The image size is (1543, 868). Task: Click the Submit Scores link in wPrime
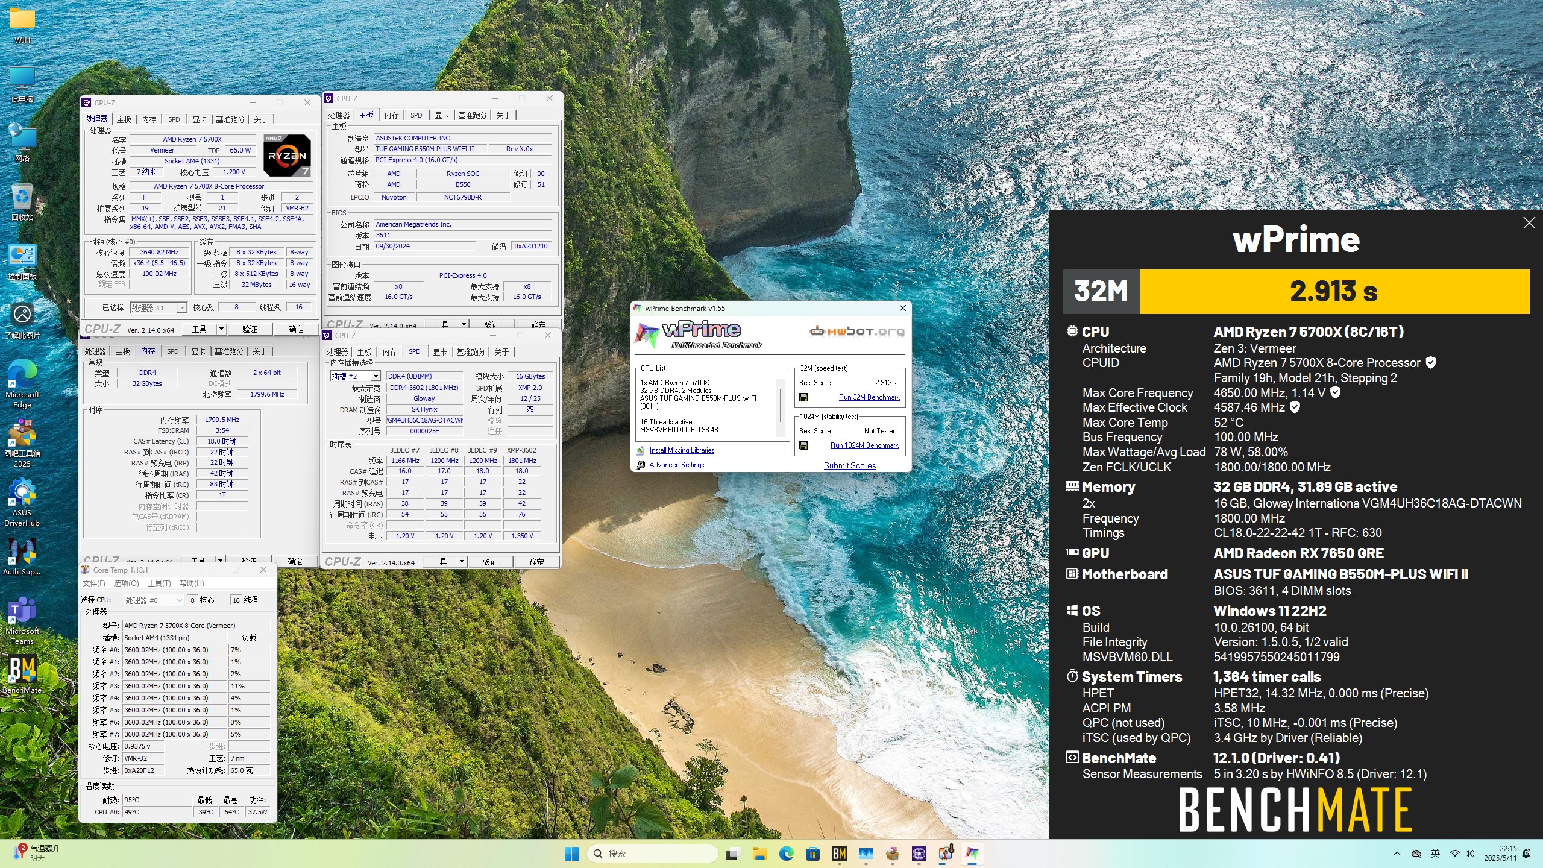click(850, 465)
